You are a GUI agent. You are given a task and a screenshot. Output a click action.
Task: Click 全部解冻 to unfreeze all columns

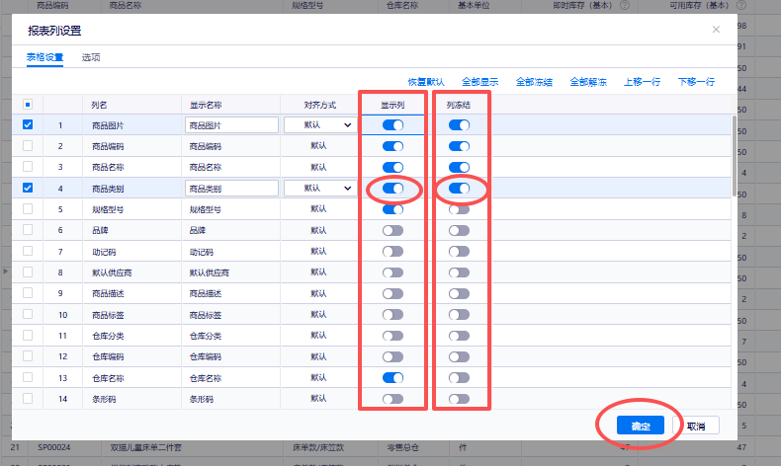tap(588, 82)
